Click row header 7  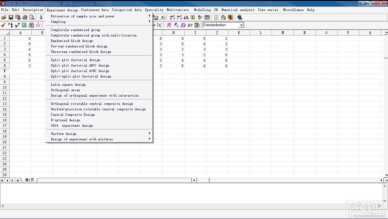point(5,71)
